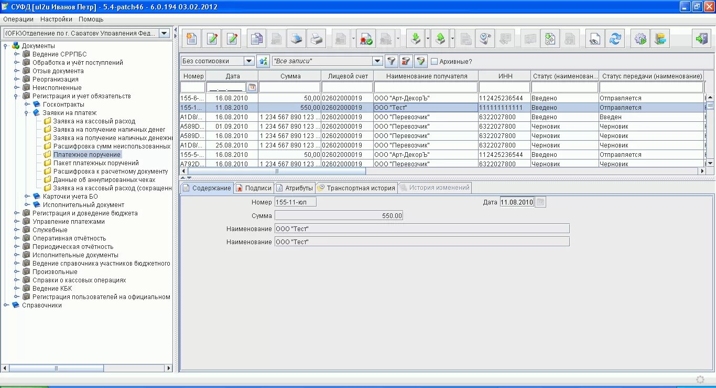Click the Сумма filter input field
Viewport: 716px width, 388px height.
click(290, 87)
